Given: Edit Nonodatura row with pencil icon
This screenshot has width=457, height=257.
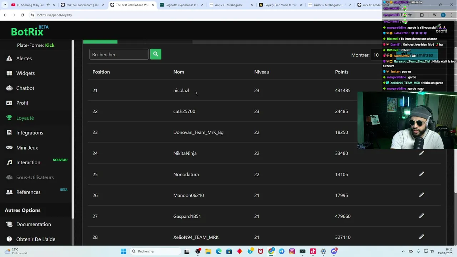Looking at the screenshot, I should point(422,174).
